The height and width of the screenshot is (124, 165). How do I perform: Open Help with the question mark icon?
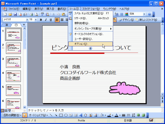(x=149, y=14)
